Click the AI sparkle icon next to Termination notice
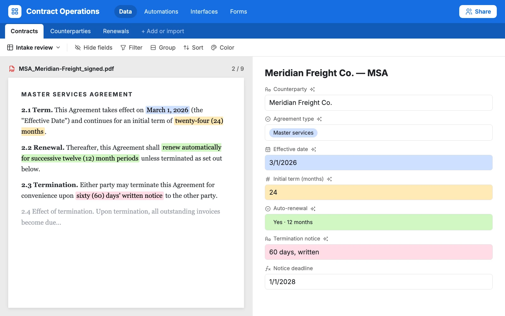The height and width of the screenshot is (316, 505). pos(326,239)
